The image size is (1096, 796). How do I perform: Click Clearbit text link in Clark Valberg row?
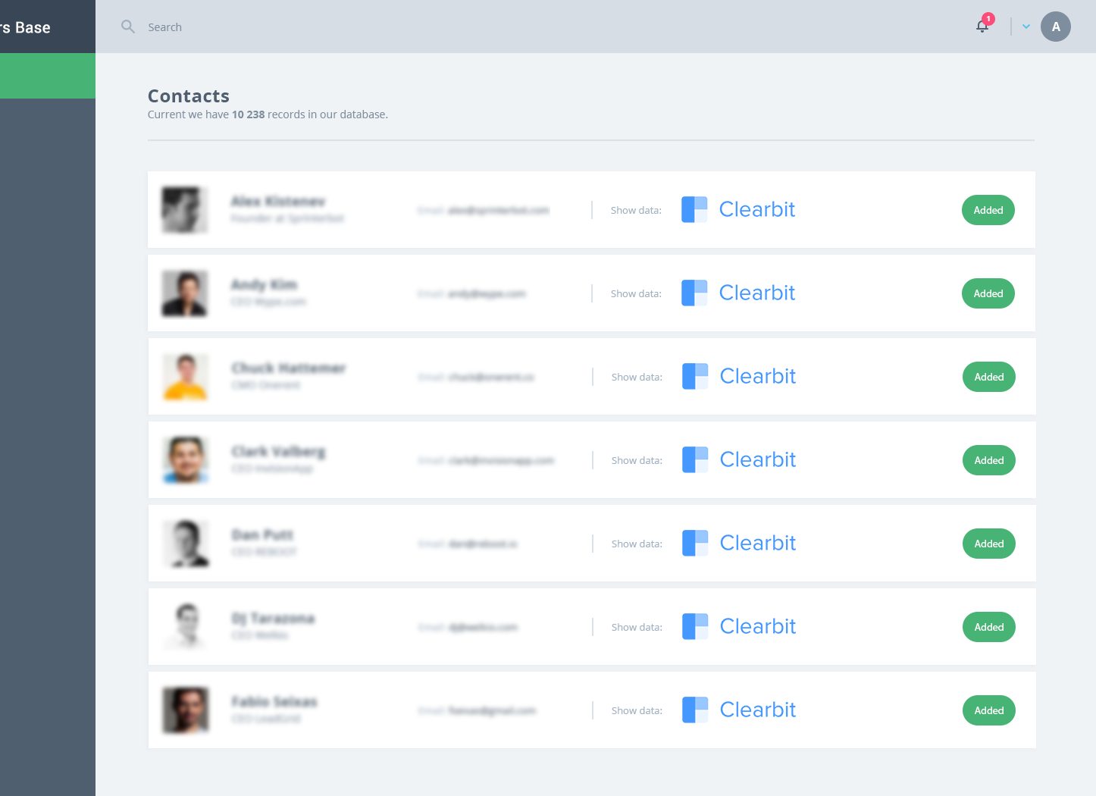pos(757,459)
